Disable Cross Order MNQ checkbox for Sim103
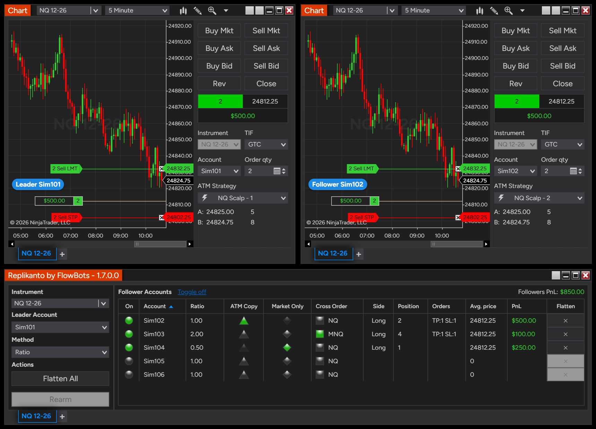The image size is (596, 429). pyautogui.click(x=320, y=334)
